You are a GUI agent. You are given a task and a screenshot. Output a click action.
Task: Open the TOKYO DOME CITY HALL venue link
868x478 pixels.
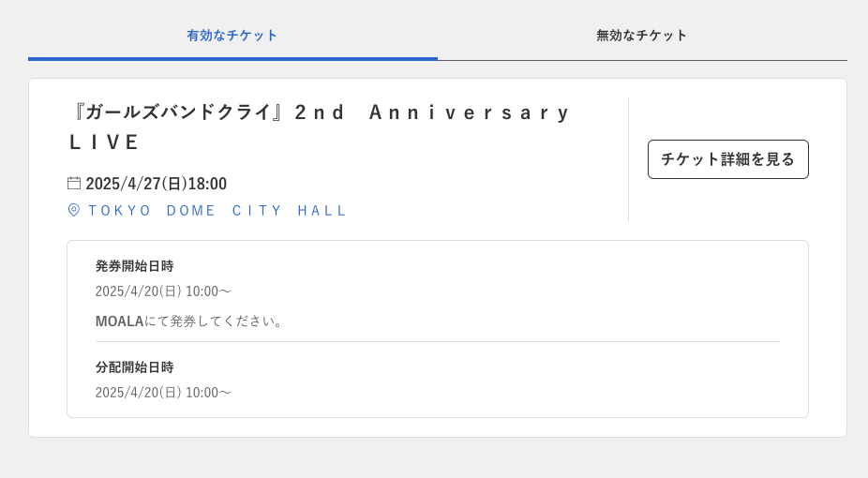tap(217, 211)
